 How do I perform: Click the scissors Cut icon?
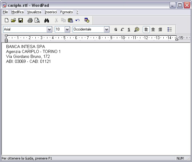click(x=56, y=20)
